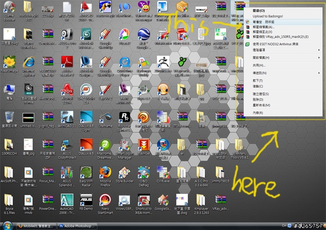The image size is (326, 230).
Task: Open Adobe Reader 8 shortcut
Action: click(67, 66)
